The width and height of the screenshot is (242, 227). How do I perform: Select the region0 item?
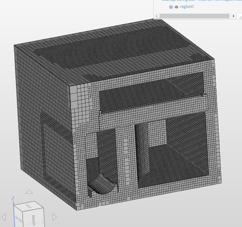pyautogui.click(x=187, y=6)
